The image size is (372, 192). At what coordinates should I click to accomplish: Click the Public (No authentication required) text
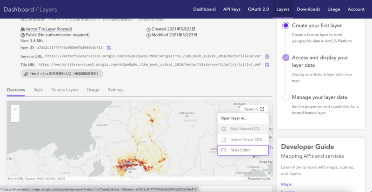(58, 35)
